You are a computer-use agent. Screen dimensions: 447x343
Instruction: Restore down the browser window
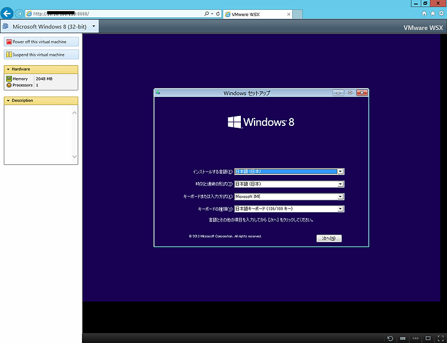tap(425, 4)
